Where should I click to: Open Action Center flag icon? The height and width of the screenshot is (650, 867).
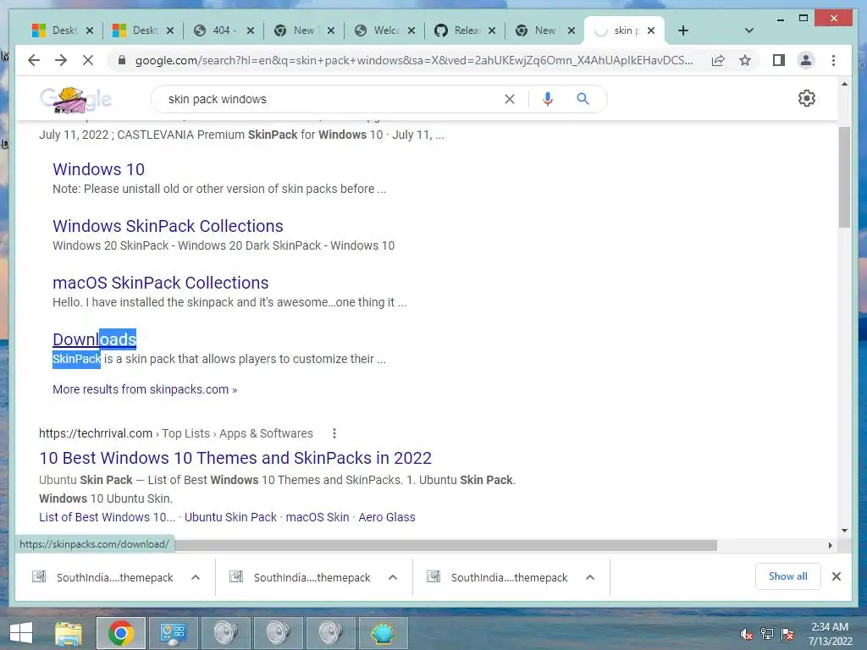[787, 634]
